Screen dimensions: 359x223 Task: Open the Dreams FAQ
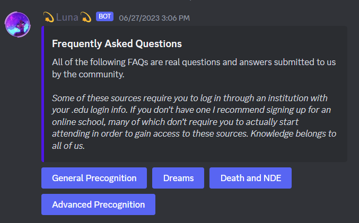178,178
